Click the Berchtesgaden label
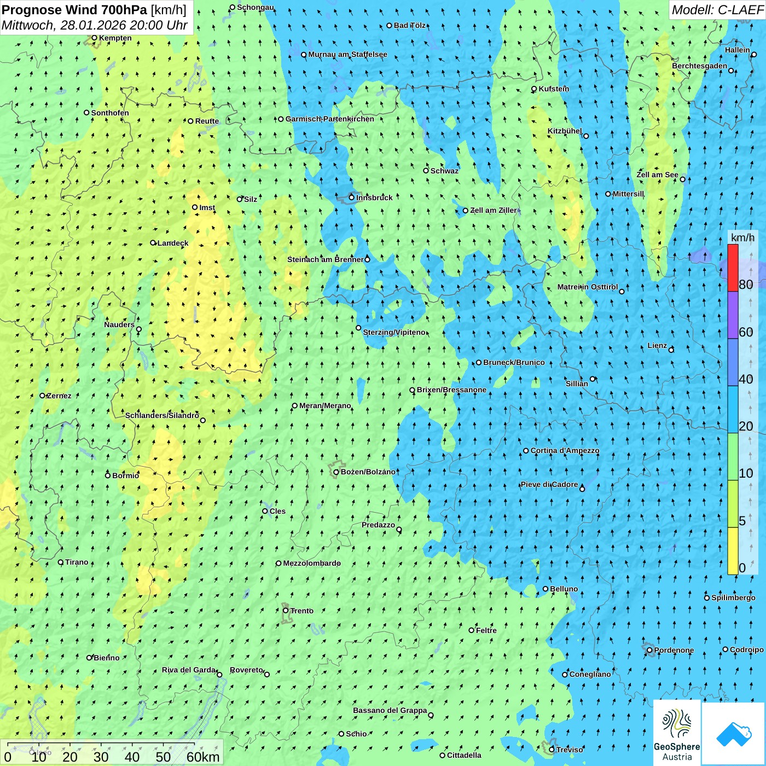The width and height of the screenshot is (766, 766). point(700,66)
